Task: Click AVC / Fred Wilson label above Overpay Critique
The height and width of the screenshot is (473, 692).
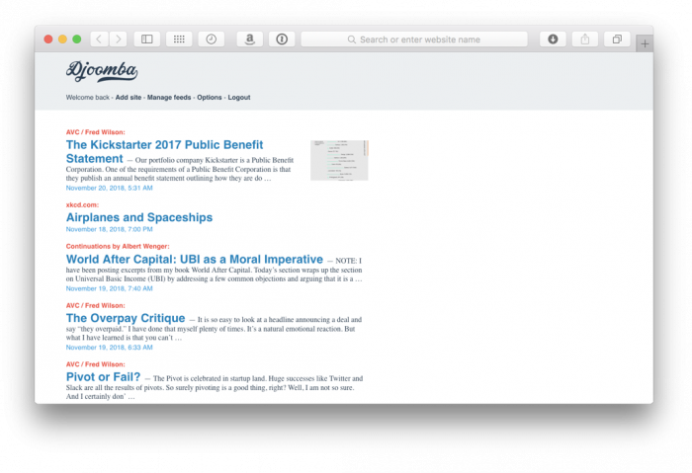Action: 96,305
